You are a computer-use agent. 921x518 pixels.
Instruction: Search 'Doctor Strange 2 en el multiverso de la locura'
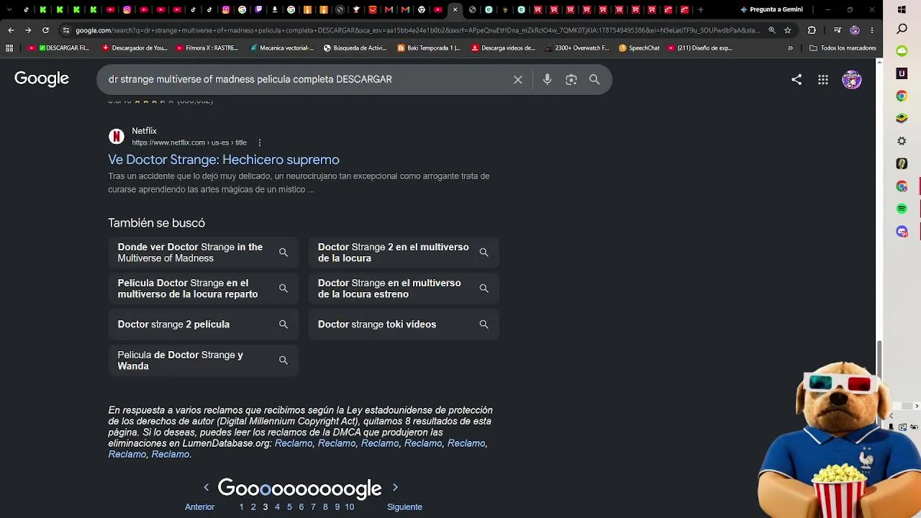point(404,253)
